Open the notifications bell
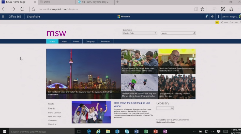The height and width of the screenshot is (134, 241). coord(206,17)
